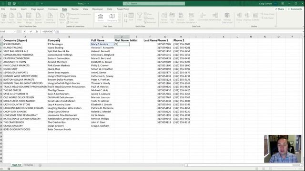
Task: Confirm the formula with the checkmark icon
Action: click(30, 31)
